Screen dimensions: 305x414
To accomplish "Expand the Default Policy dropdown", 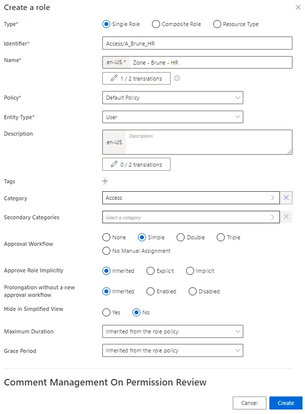I will point(173,98).
